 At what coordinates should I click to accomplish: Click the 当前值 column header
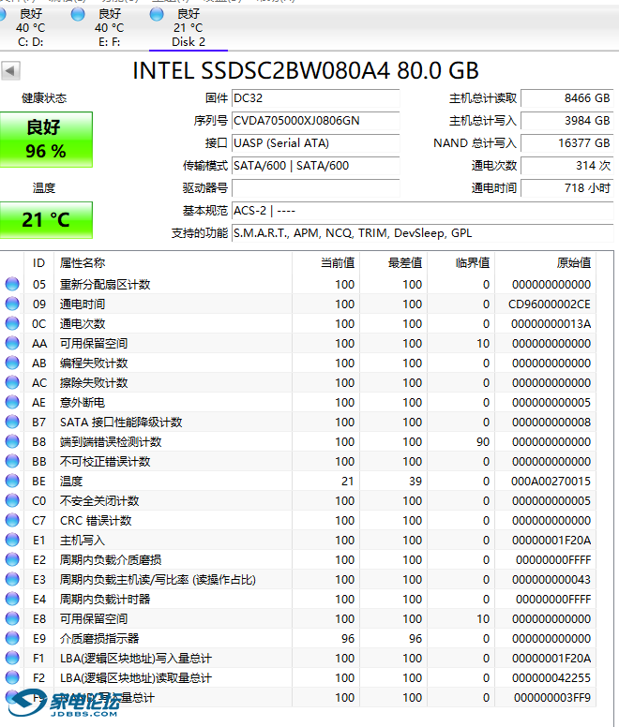point(325,263)
